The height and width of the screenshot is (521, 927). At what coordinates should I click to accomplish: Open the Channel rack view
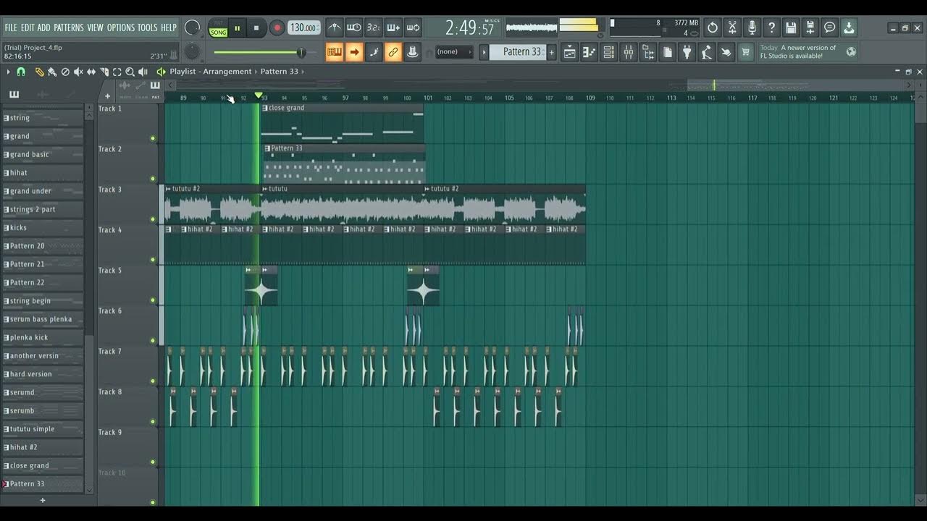(x=608, y=52)
